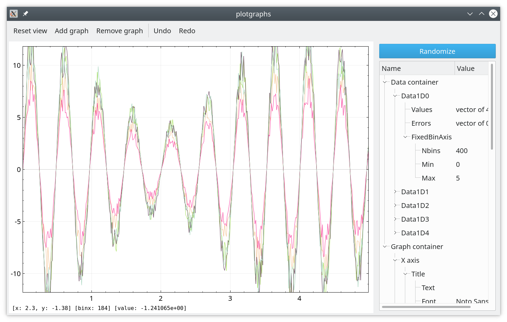Viewport: 507px width, 322px height.
Task: Click the Max value 5
Action: click(x=458, y=178)
